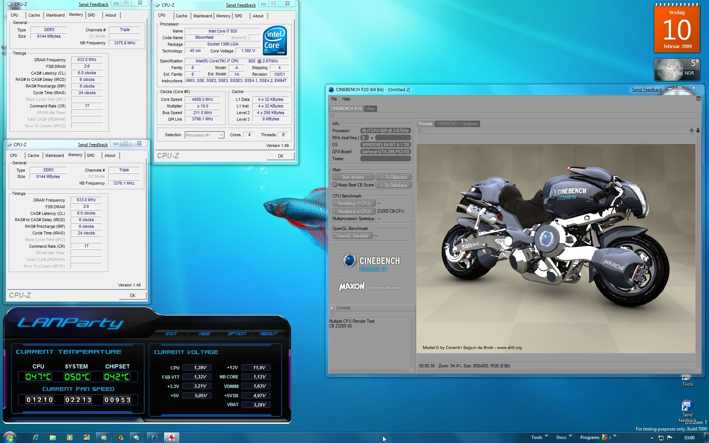Click Start all tests button
The image size is (709, 443).
(x=353, y=177)
